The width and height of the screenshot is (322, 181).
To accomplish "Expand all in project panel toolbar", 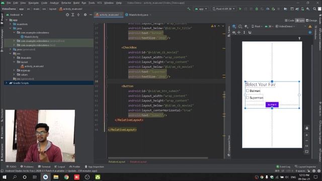I will pyautogui.click(x=73, y=15).
